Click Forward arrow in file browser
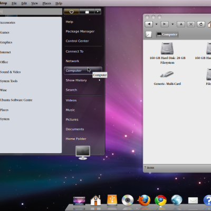This screenshot has height=211, width=211. (x=165, y=24)
